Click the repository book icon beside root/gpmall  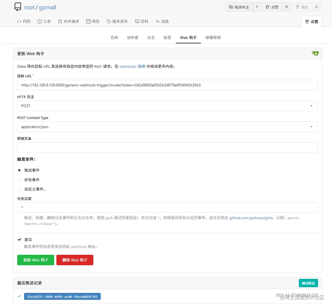point(18,7)
